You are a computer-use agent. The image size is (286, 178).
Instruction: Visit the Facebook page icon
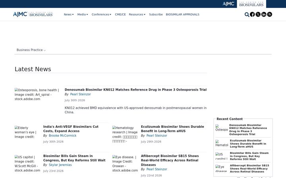coord(252,14)
